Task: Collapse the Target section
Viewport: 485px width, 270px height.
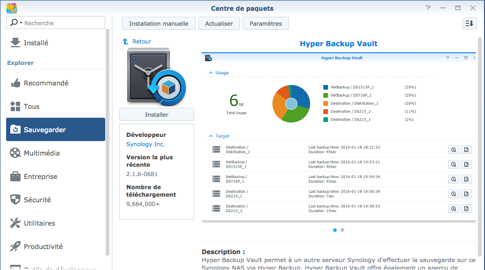Action: pos(210,136)
